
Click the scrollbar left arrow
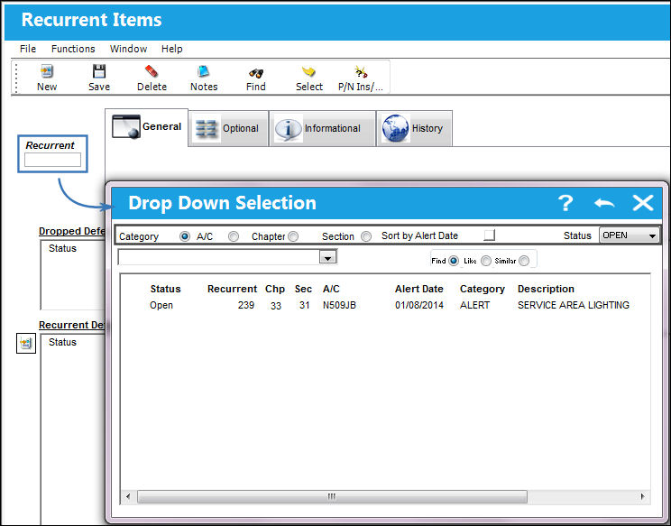128,496
